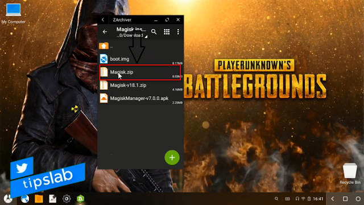
Task: Click the headphones tray icon
Action: pos(297,199)
